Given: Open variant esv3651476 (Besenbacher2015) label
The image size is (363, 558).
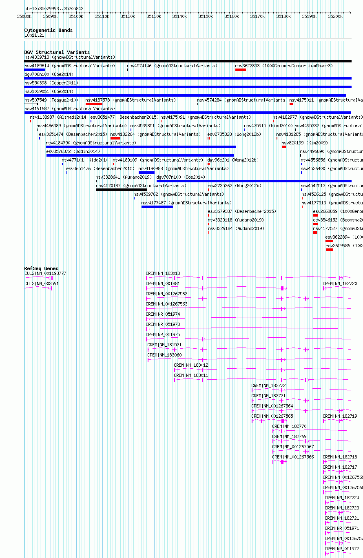Looking at the screenshot, I should (x=100, y=168).
